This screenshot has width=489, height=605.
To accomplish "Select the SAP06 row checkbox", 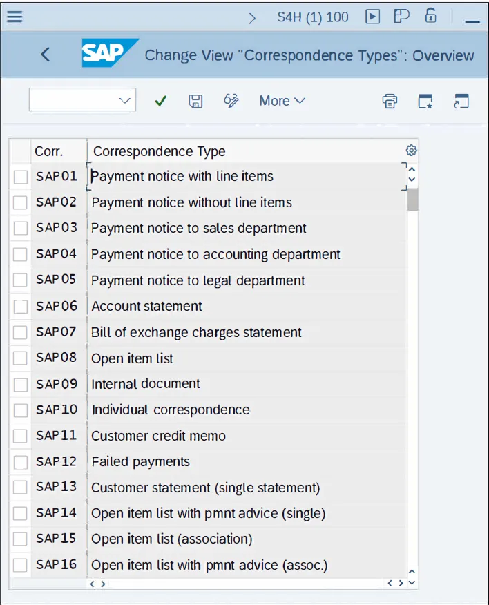I will coord(21,307).
